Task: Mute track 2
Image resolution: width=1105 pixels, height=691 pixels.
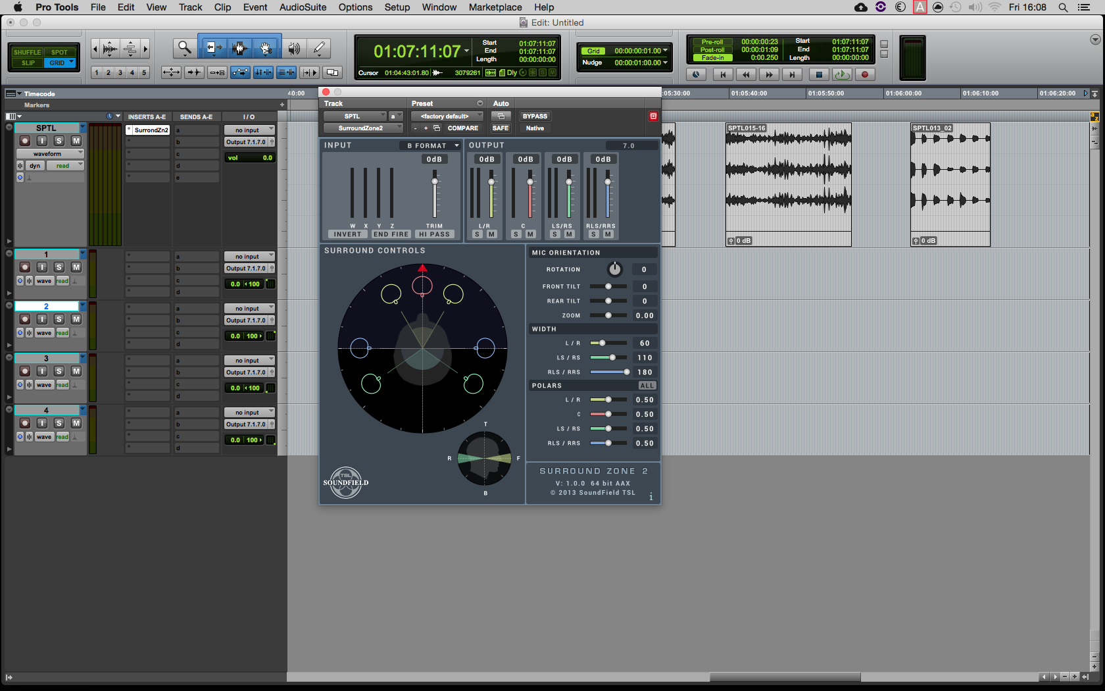Action: coord(76,319)
